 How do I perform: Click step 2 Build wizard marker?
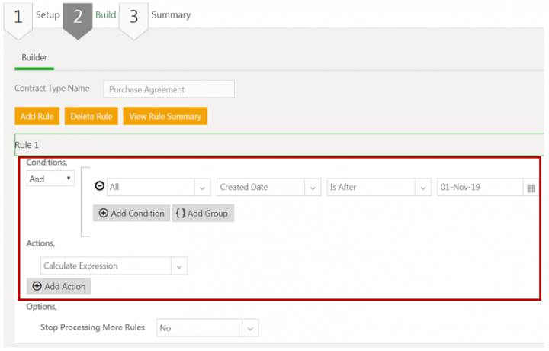pos(77,17)
